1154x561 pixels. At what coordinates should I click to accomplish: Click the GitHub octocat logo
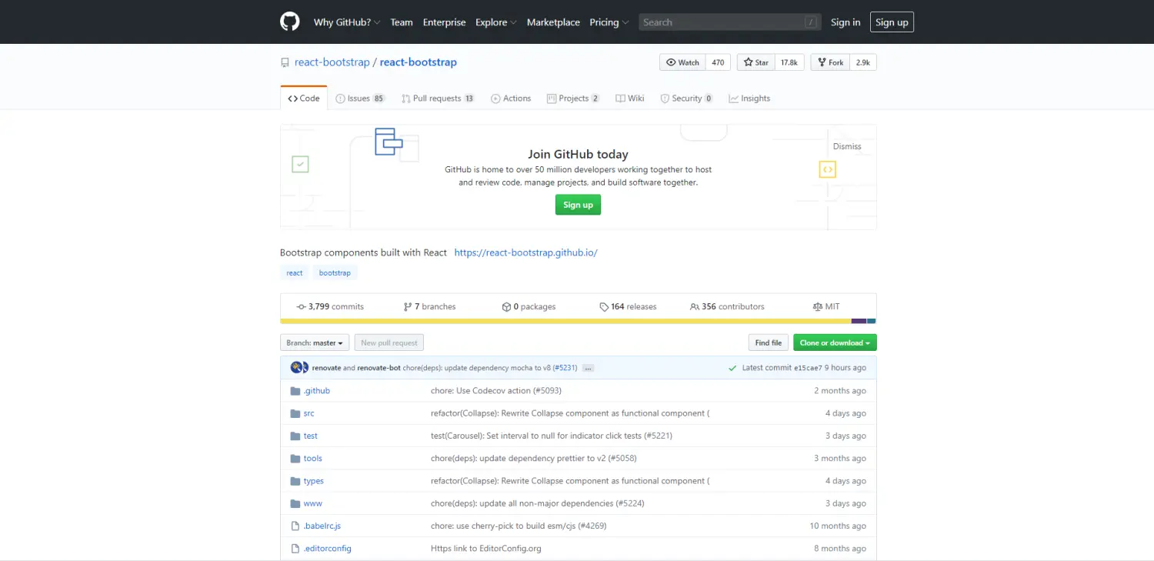pyautogui.click(x=289, y=22)
